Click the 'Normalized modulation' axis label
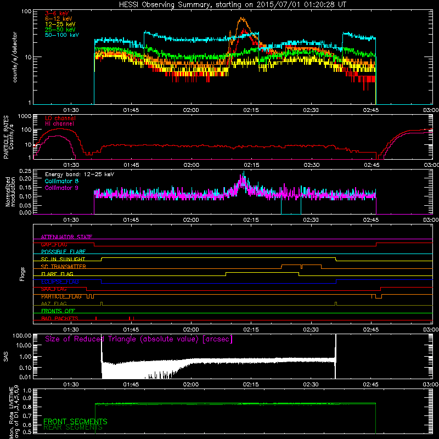The height and width of the screenshot is (439, 439). click(10, 192)
